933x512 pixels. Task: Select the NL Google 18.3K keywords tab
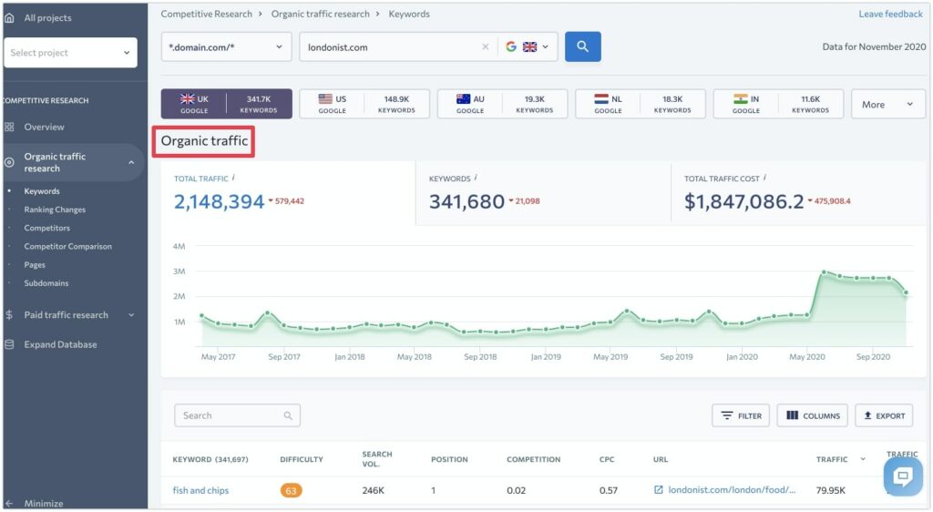coord(641,104)
